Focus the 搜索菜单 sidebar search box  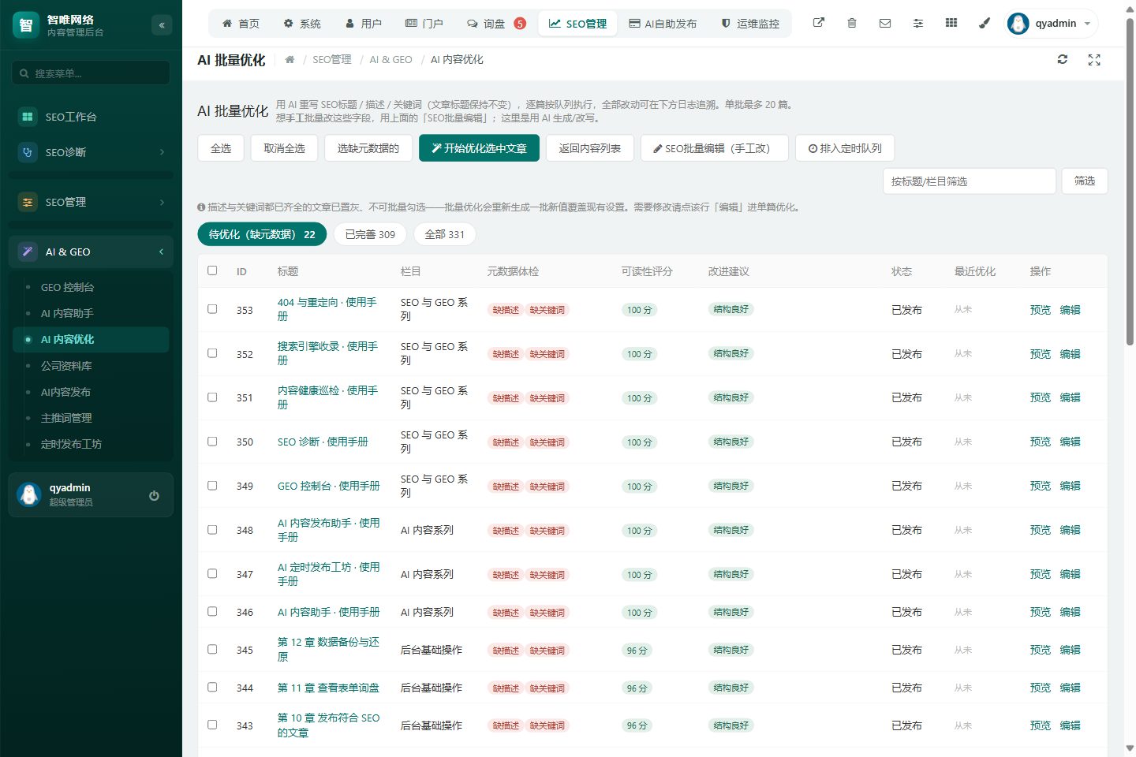[91, 73]
